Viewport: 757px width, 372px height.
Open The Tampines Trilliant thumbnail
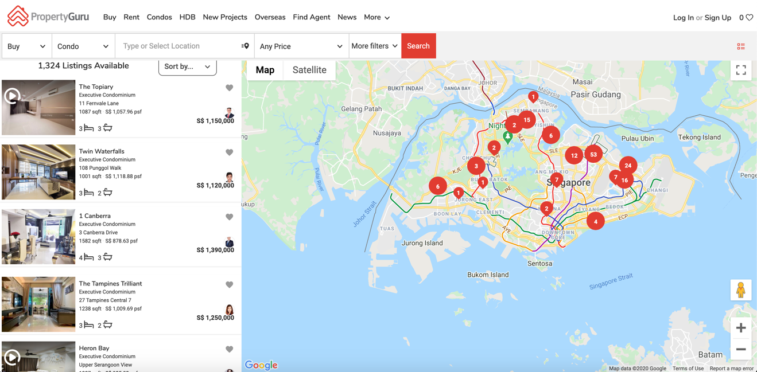click(x=38, y=304)
